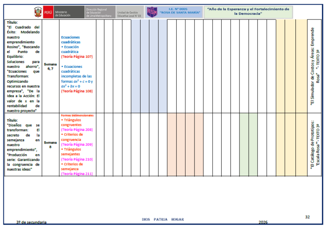Select the Ministerio de Educación header block
This screenshot has height=228, width=326.
69,12
